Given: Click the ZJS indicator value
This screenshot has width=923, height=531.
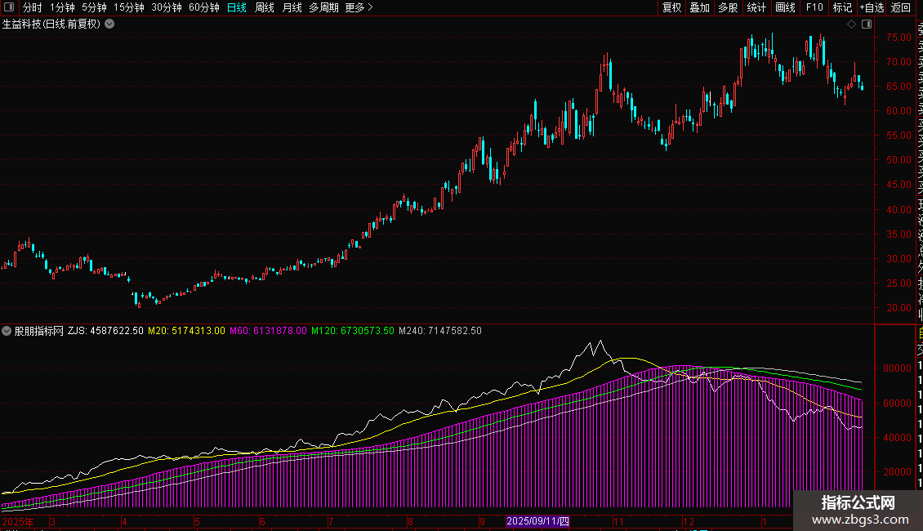Looking at the screenshot, I should tap(105, 331).
